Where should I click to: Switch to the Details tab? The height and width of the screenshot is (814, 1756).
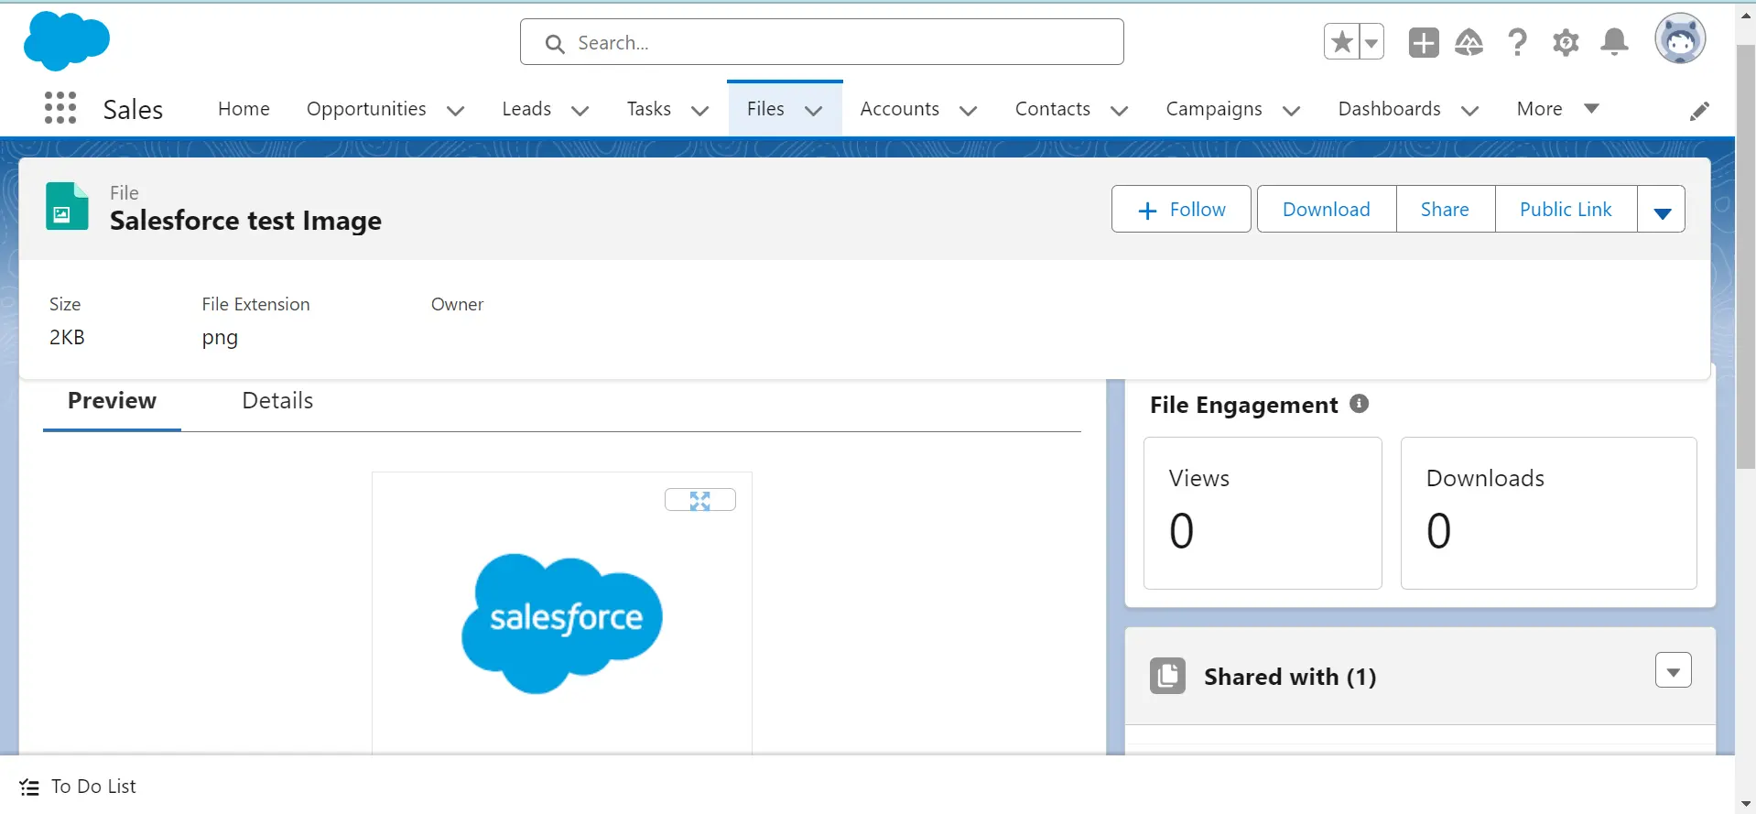(x=277, y=401)
